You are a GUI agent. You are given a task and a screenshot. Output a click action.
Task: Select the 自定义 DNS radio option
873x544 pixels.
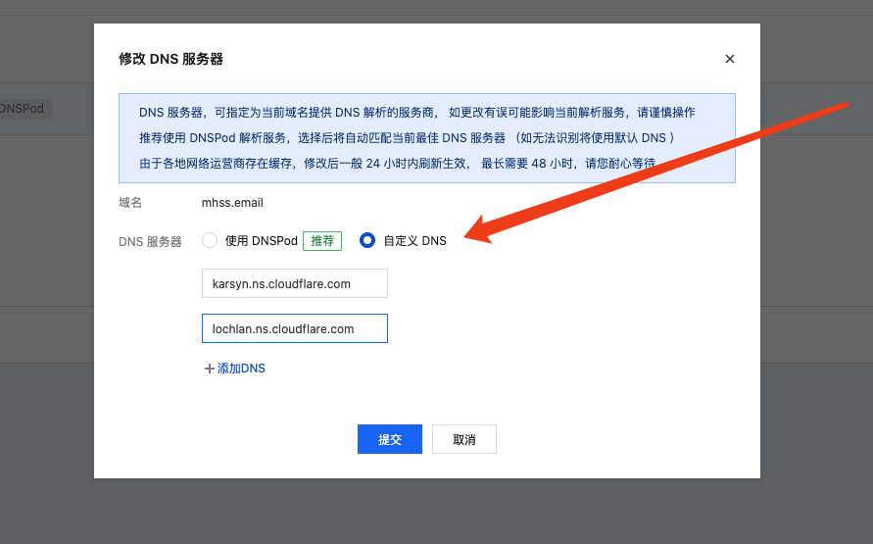point(367,240)
